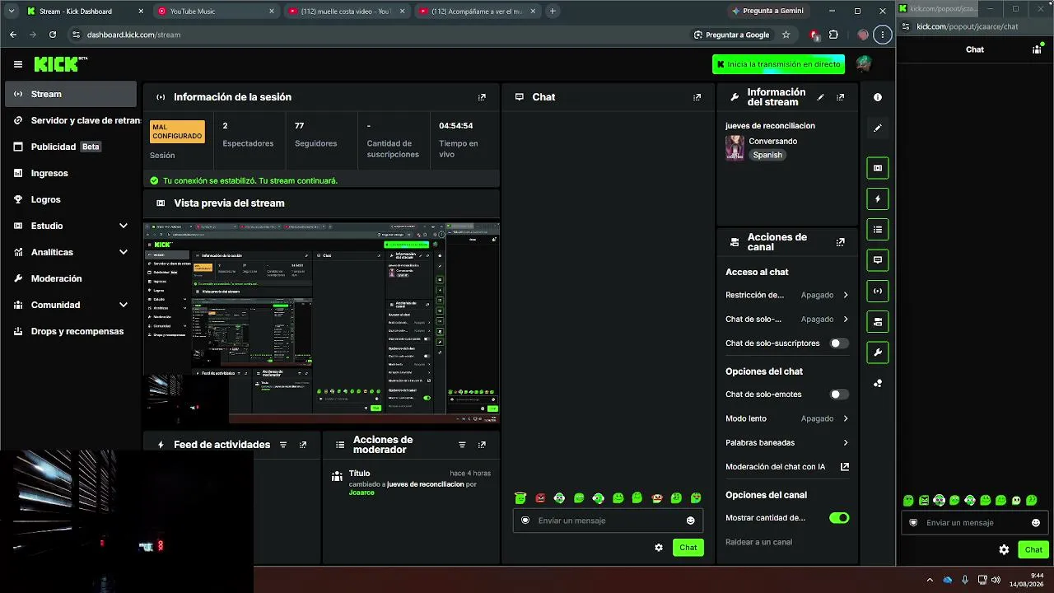Click Inicia la transmisión en directo button
Screen dimensions: 1054x593
coord(778,64)
